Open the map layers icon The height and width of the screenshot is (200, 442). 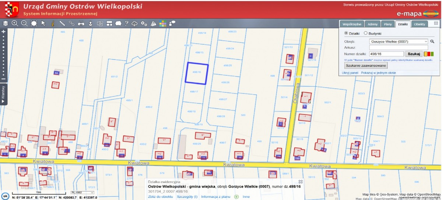tap(6, 23)
